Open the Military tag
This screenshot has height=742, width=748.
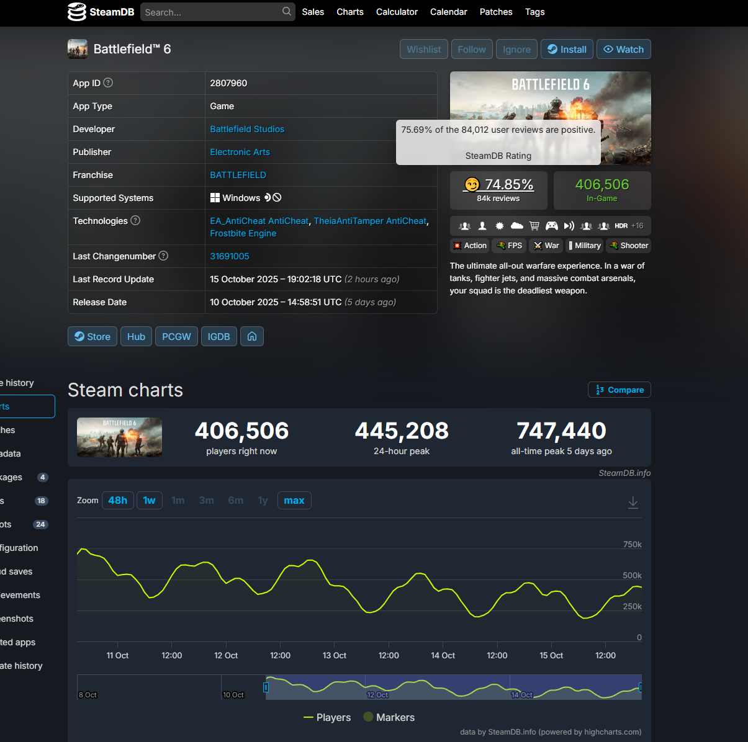584,246
